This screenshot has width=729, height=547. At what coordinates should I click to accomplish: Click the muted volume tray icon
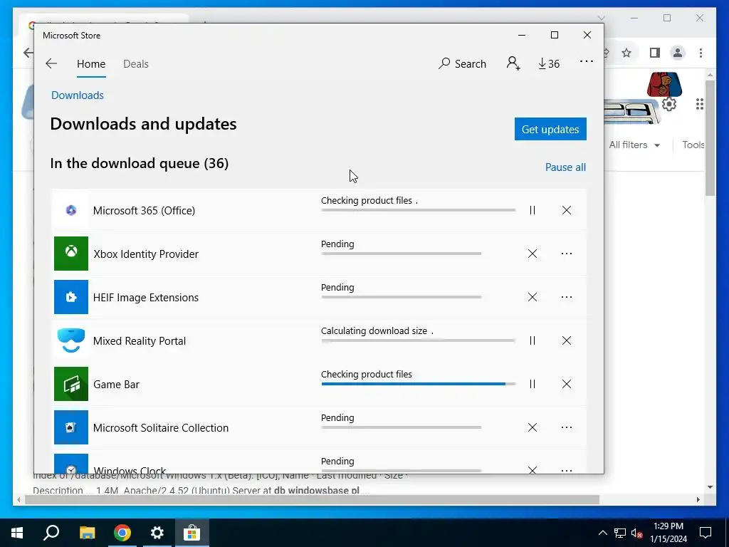[636, 533]
